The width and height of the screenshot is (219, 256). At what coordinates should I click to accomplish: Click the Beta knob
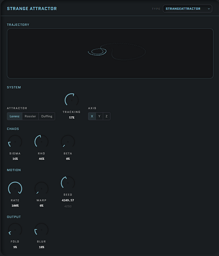click(68, 142)
